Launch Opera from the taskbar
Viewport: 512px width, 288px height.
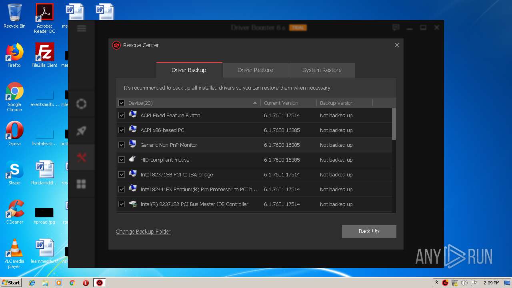click(x=86, y=283)
